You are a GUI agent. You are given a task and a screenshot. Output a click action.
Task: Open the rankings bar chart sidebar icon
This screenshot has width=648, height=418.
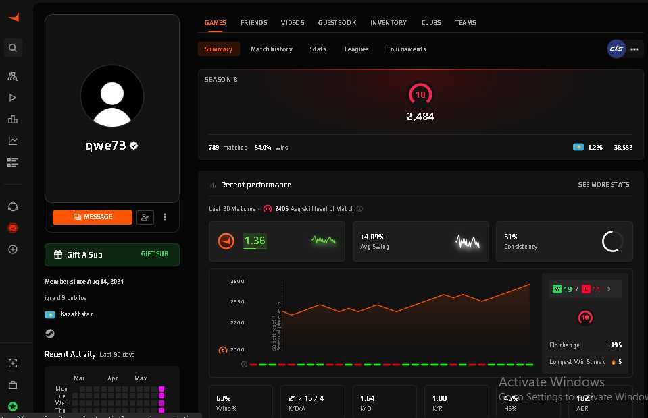coord(13,119)
